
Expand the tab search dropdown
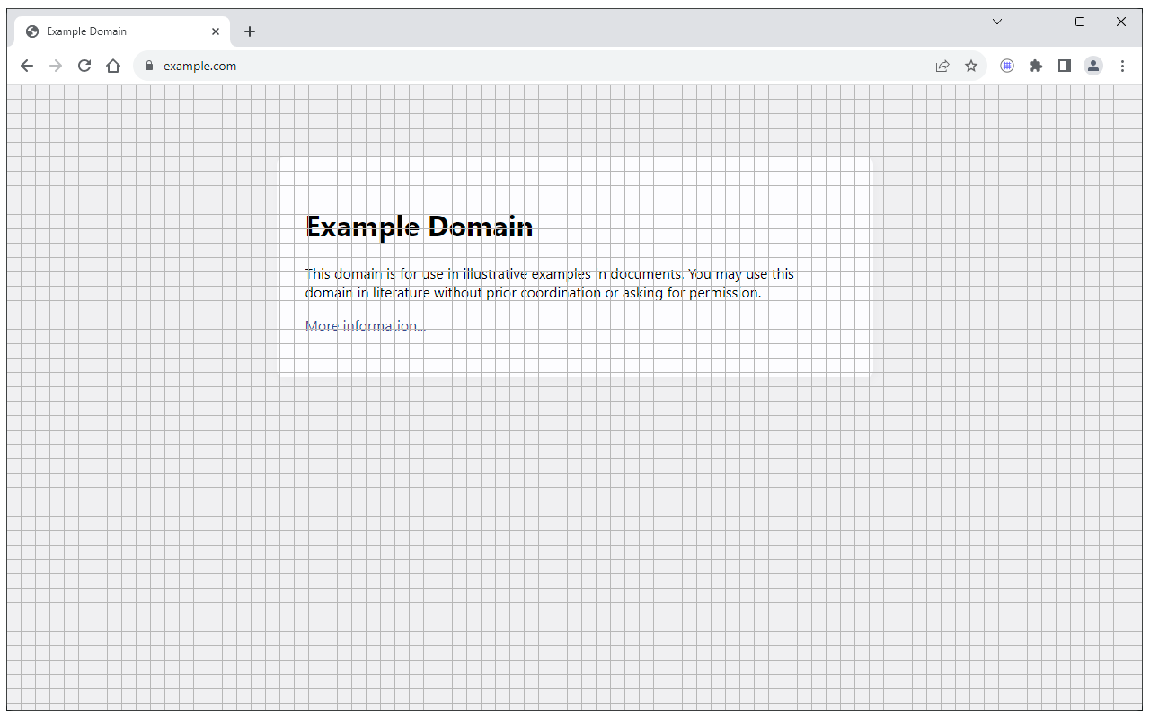997,22
